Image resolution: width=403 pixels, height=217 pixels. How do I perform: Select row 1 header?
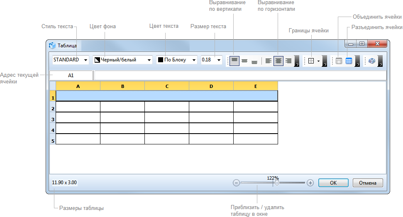[53, 96]
